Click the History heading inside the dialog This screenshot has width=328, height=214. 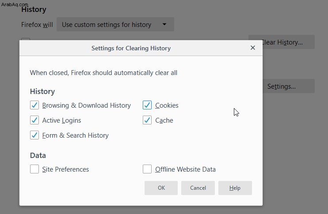(x=42, y=91)
